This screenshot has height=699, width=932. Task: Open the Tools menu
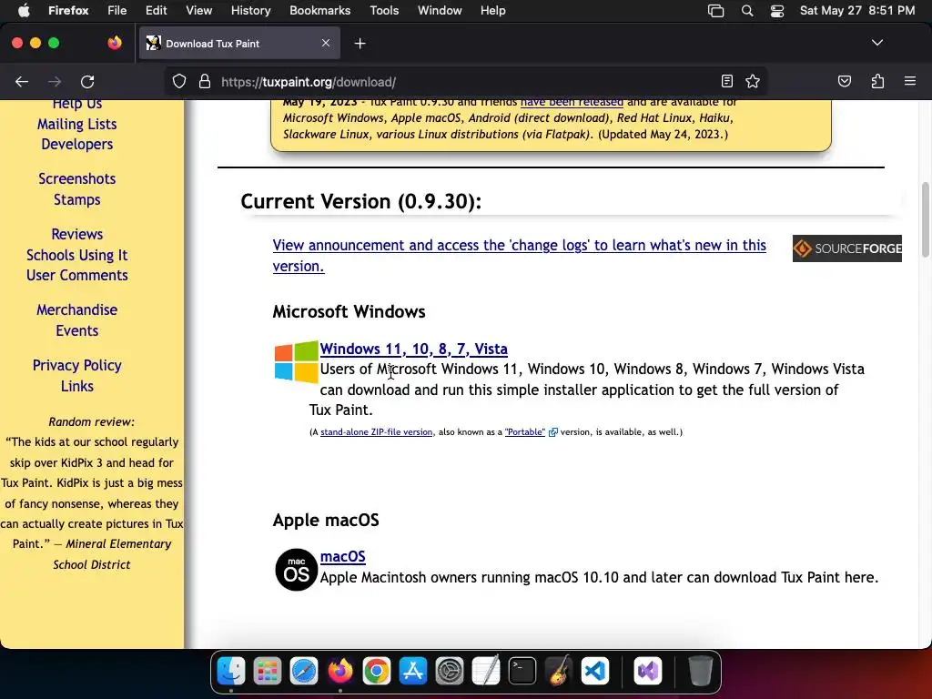click(x=384, y=11)
